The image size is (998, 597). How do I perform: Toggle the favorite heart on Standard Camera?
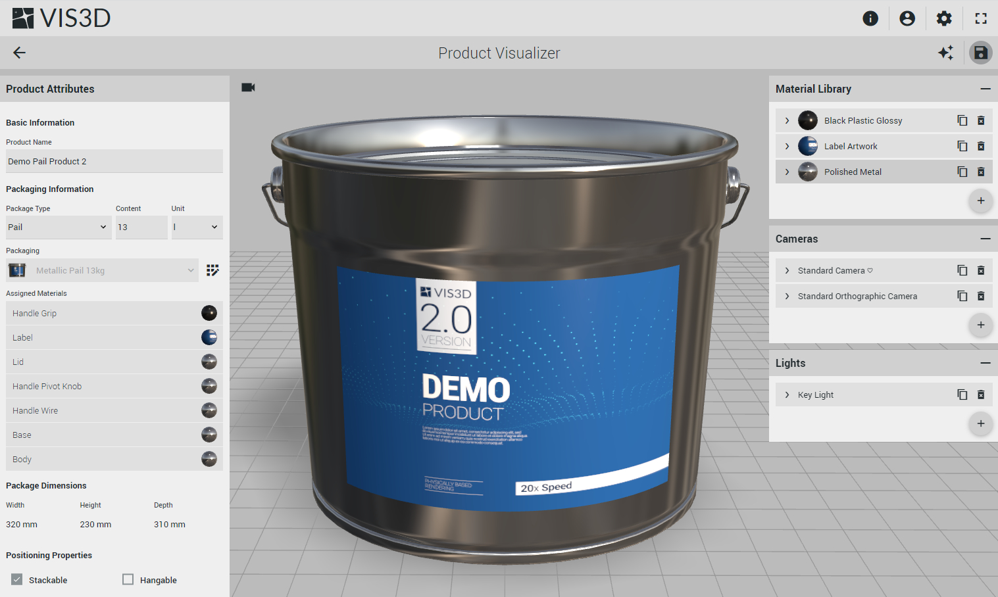pyautogui.click(x=870, y=270)
